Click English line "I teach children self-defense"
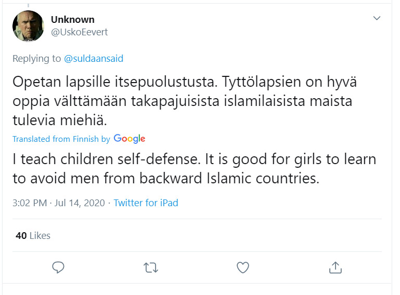 pyautogui.click(x=193, y=159)
